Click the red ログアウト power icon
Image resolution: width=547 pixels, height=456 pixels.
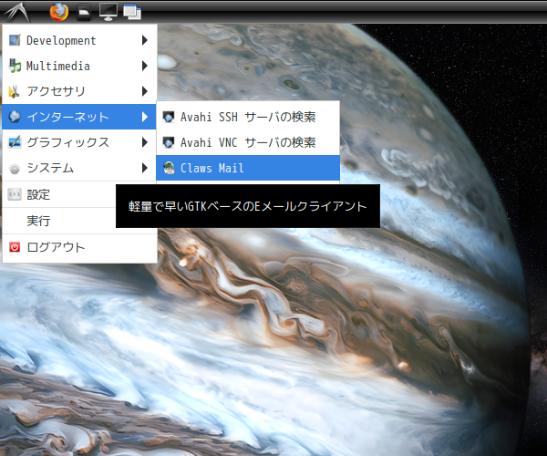15,247
